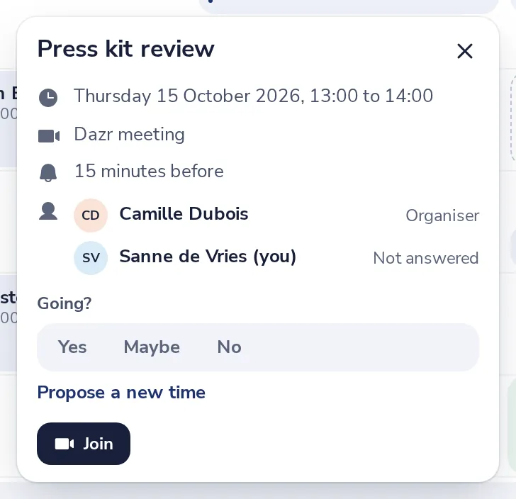The image size is (516, 499).
Task: Click the Dazr meeting text
Action: pyautogui.click(x=129, y=135)
